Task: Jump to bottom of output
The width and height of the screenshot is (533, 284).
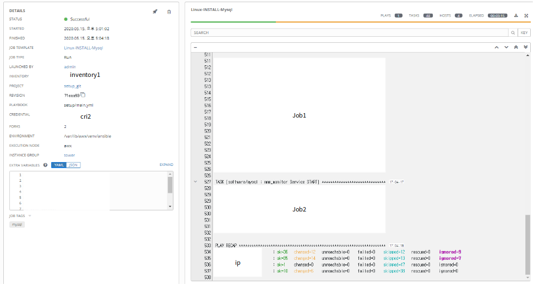Action: point(525,47)
